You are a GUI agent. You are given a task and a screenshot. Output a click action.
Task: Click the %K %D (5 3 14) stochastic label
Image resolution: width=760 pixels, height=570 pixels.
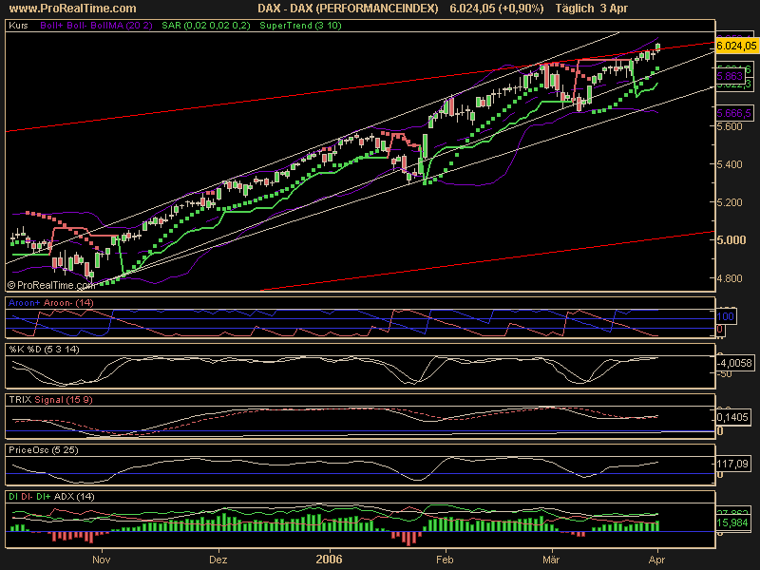(44, 349)
